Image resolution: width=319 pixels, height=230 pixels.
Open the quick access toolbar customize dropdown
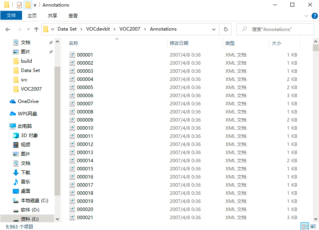34,5
